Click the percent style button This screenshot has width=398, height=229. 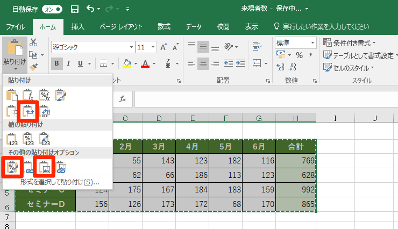(299, 55)
